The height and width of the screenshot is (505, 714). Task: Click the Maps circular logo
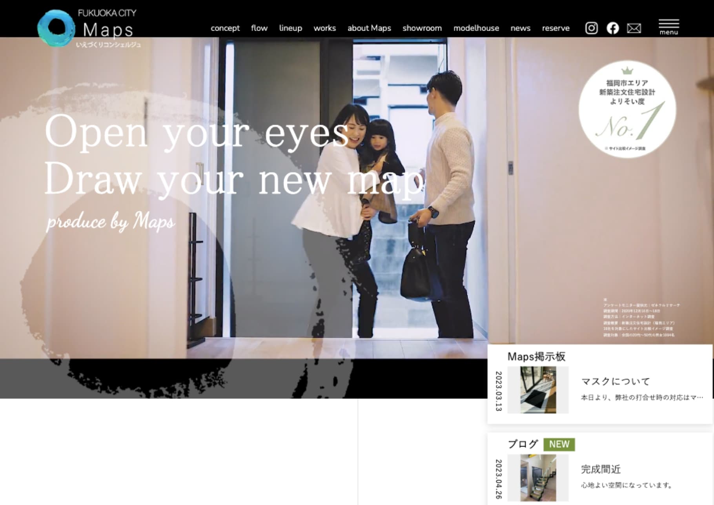pos(56,29)
